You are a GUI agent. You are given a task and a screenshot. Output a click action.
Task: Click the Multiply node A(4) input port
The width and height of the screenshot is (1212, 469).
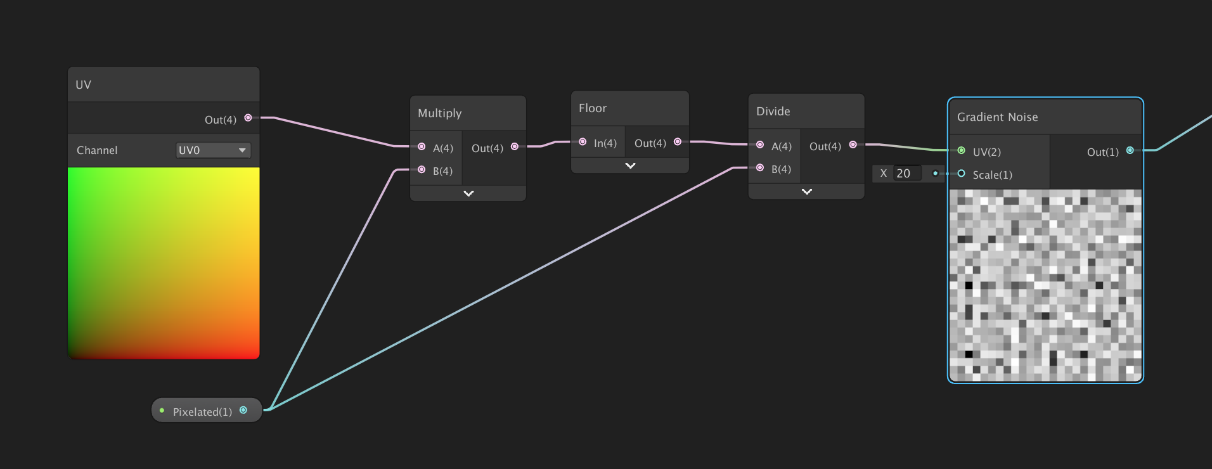[x=422, y=147]
